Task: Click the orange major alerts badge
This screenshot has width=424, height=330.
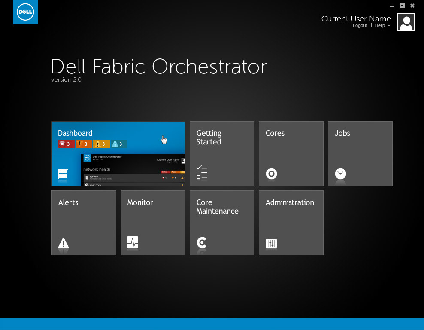Action: click(84, 144)
